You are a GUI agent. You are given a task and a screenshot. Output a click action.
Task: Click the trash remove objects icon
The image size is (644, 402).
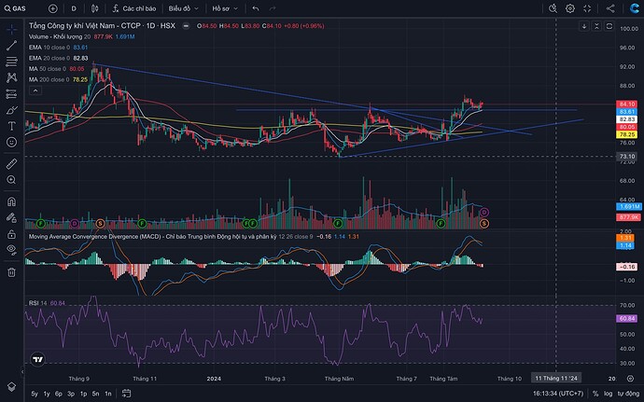(x=11, y=271)
